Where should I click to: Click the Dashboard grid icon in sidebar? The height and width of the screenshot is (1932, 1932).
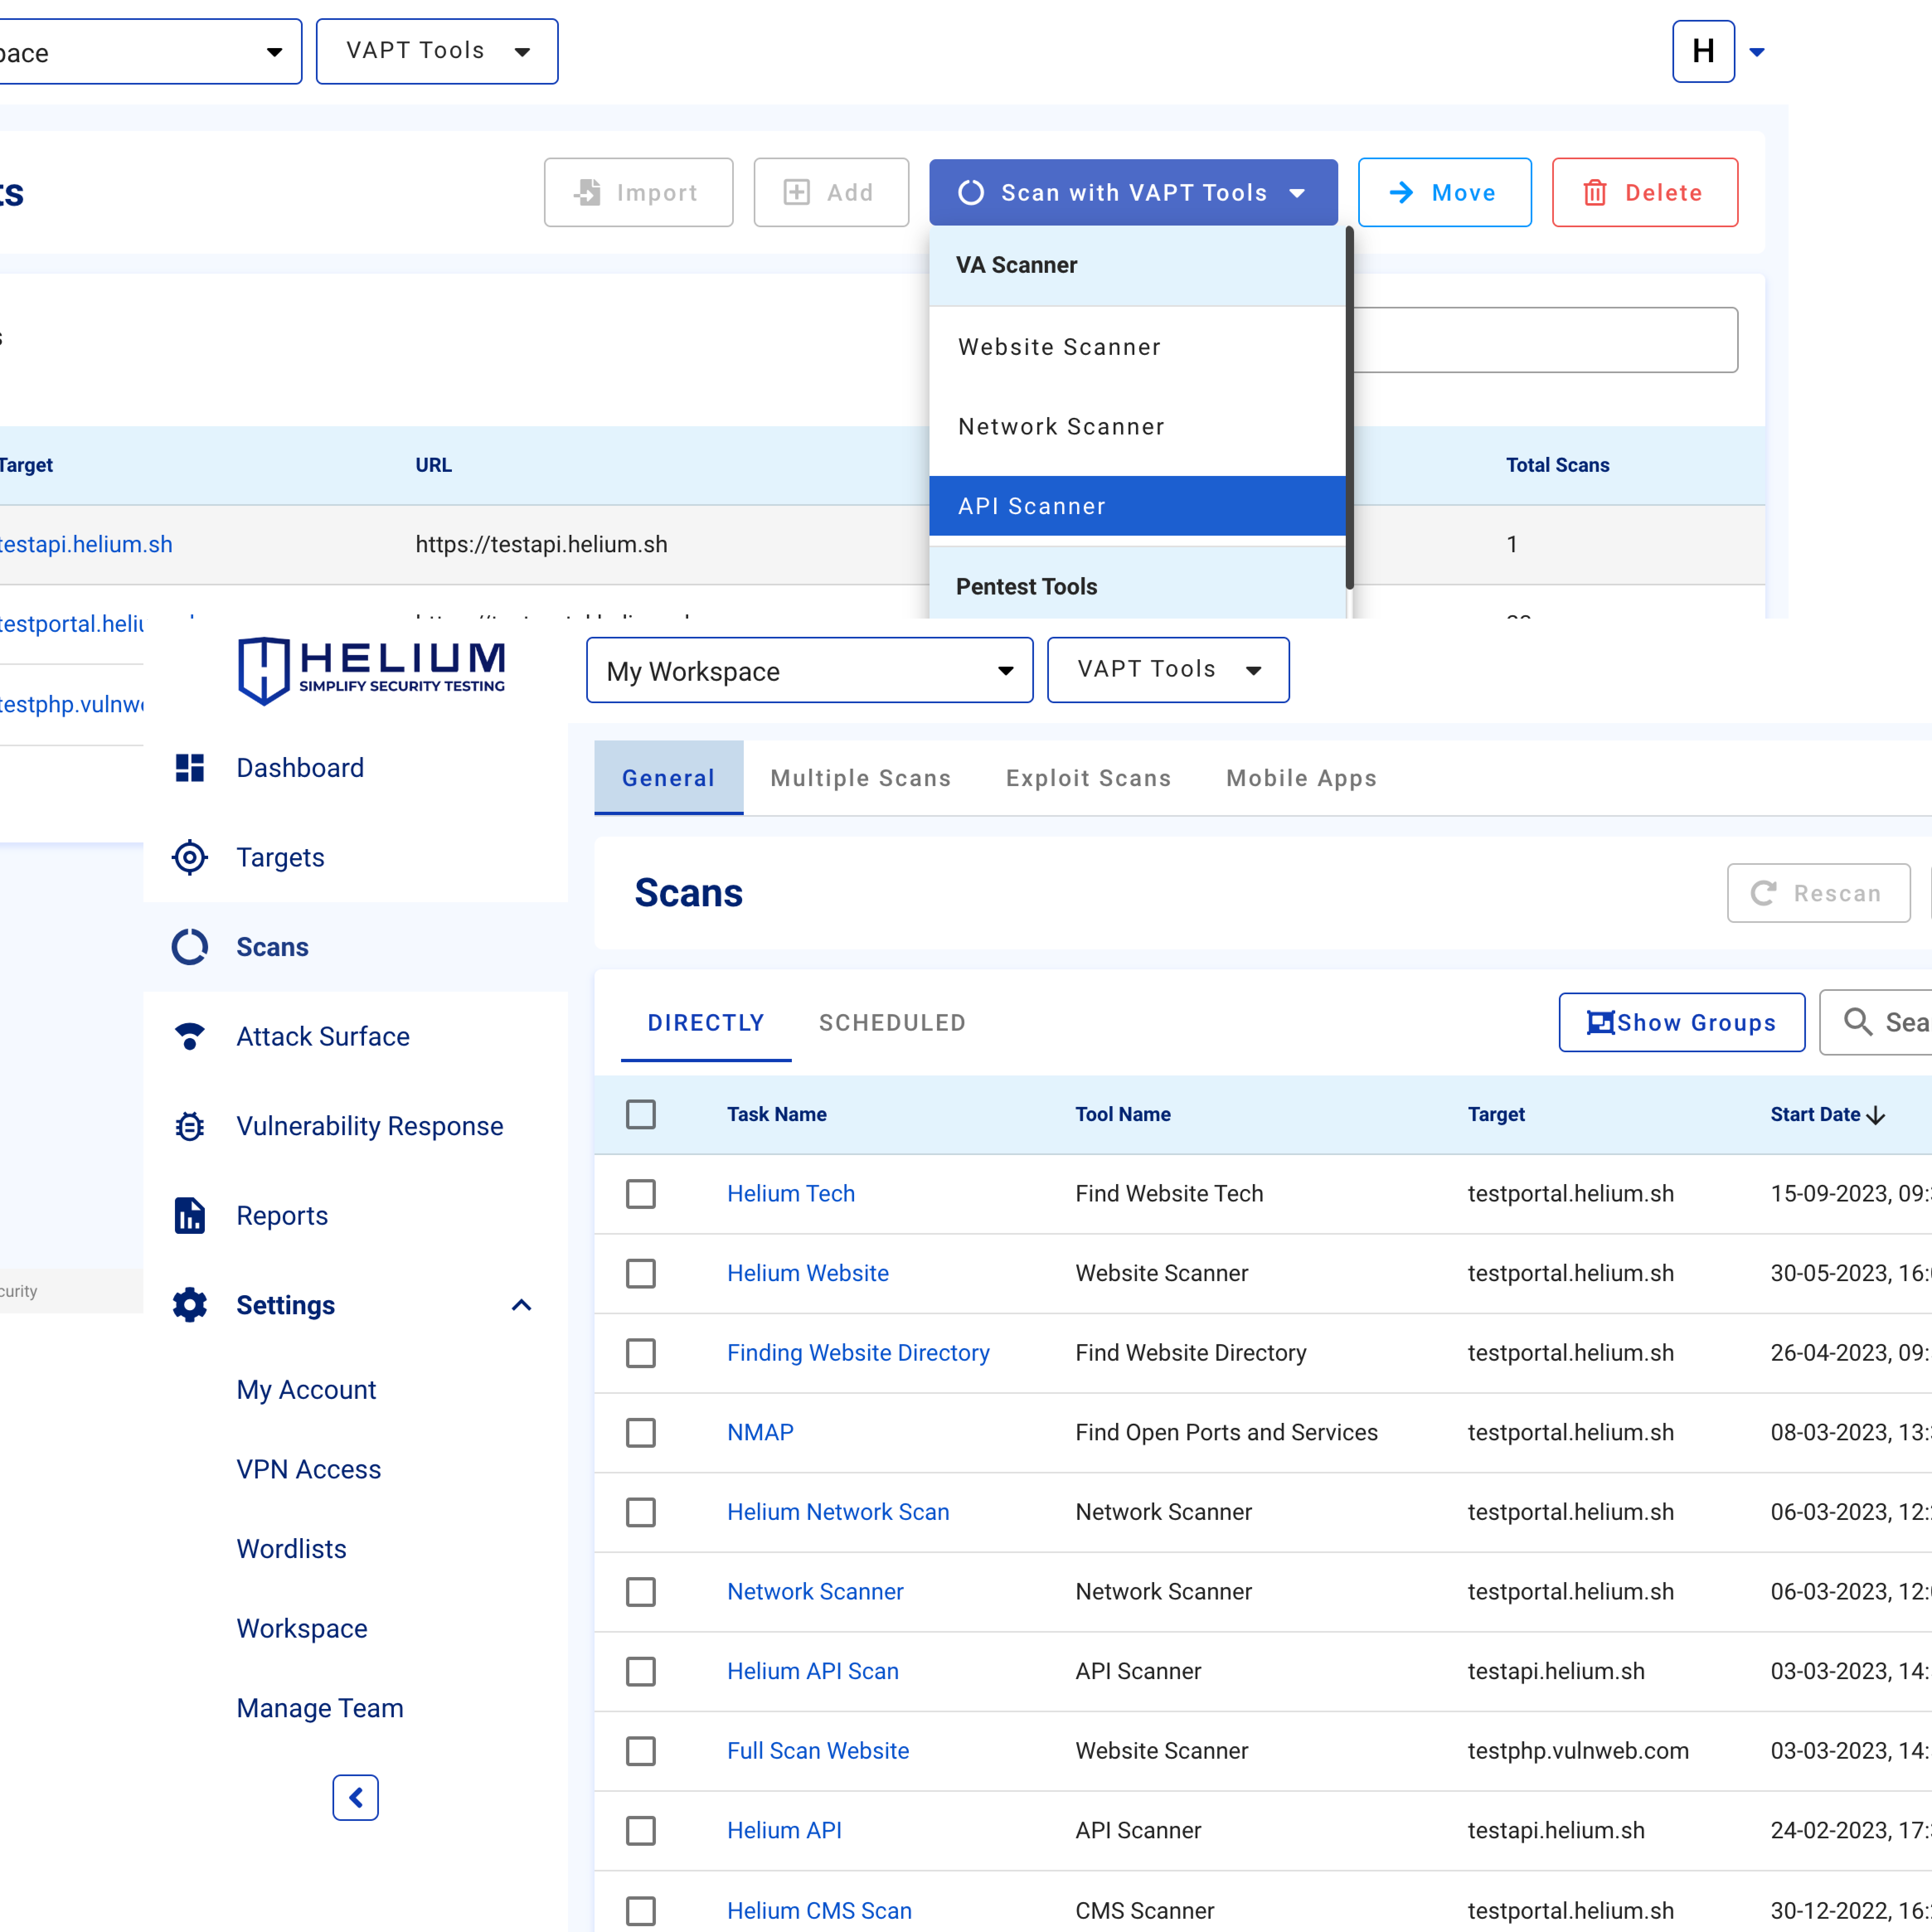[189, 768]
